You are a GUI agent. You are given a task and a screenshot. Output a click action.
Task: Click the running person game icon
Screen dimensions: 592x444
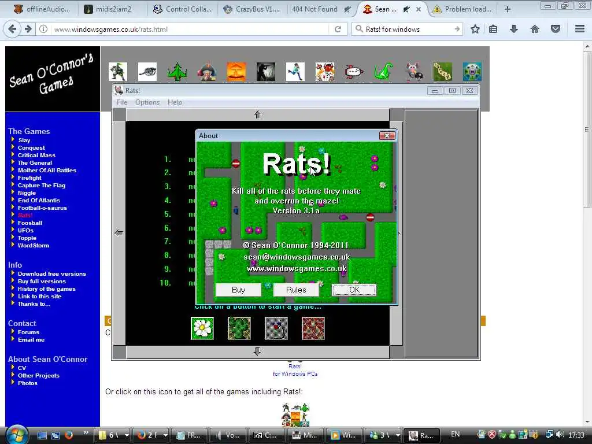[x=295, y=72]
